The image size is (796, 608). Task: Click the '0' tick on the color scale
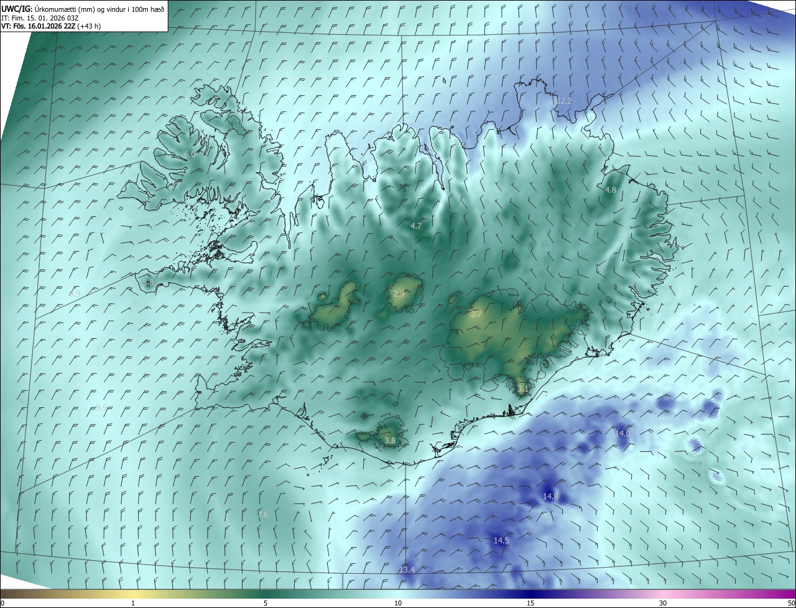click(2, 604)
